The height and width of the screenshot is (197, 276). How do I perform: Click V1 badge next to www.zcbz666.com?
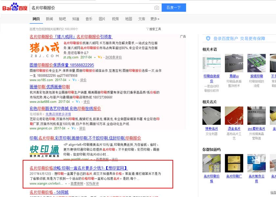(78, 102)
